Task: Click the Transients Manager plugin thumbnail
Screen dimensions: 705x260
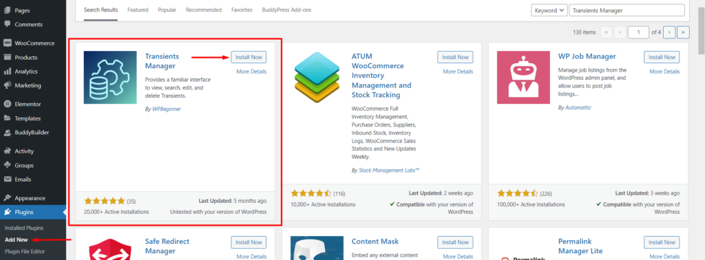Action: pyautogui.click(x=110, y=77)
